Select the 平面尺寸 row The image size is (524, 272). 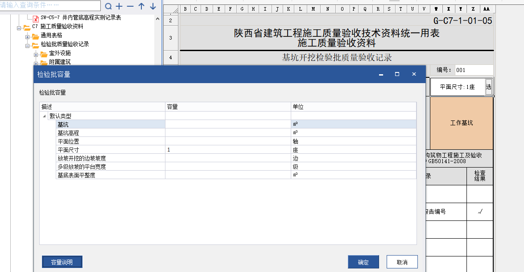[236, 149]
